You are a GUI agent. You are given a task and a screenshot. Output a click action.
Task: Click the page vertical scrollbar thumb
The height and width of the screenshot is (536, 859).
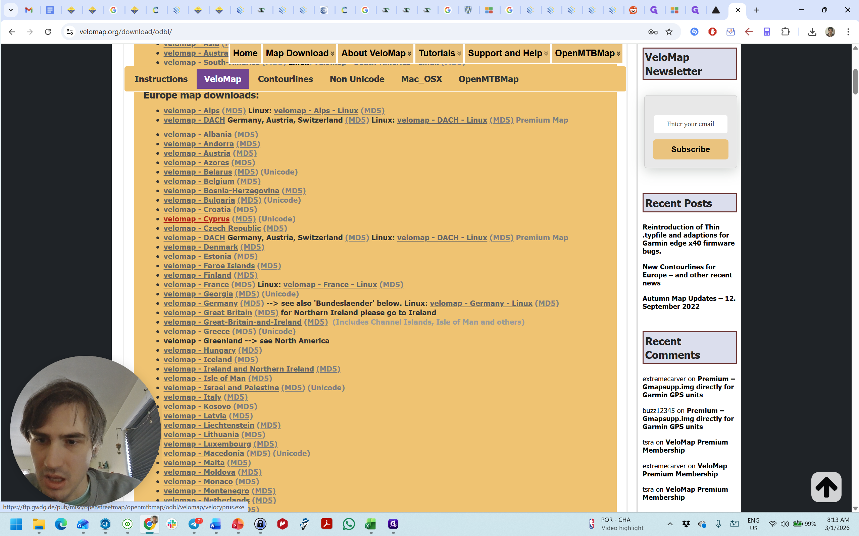855,82
